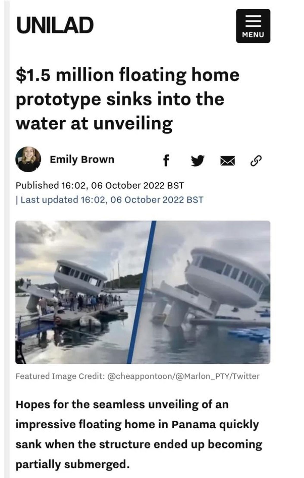Viewport: 304px width, 478px height.
Task: Click the @Marlon_PTY credit text
Action: pyautogui.click(x=204, y=376)
